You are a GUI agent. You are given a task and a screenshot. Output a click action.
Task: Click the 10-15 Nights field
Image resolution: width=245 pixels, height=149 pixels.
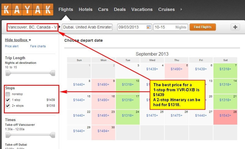pyautogui.click(x=171, y=27)
